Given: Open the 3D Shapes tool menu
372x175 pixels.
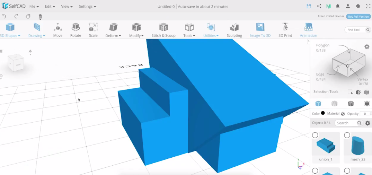Looking at the screenshot, I should point(10,30).
